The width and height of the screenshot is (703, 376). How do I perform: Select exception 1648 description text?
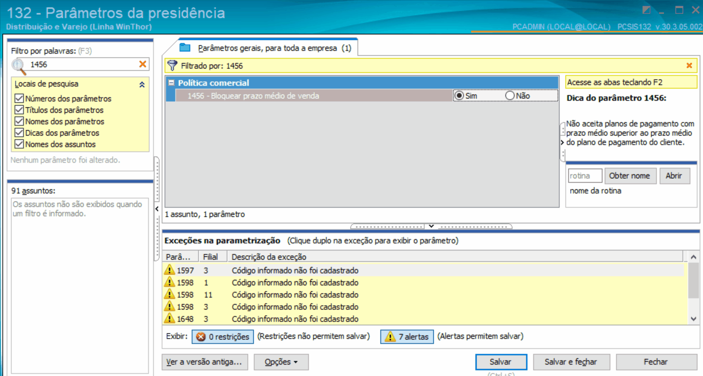point(295,319)
